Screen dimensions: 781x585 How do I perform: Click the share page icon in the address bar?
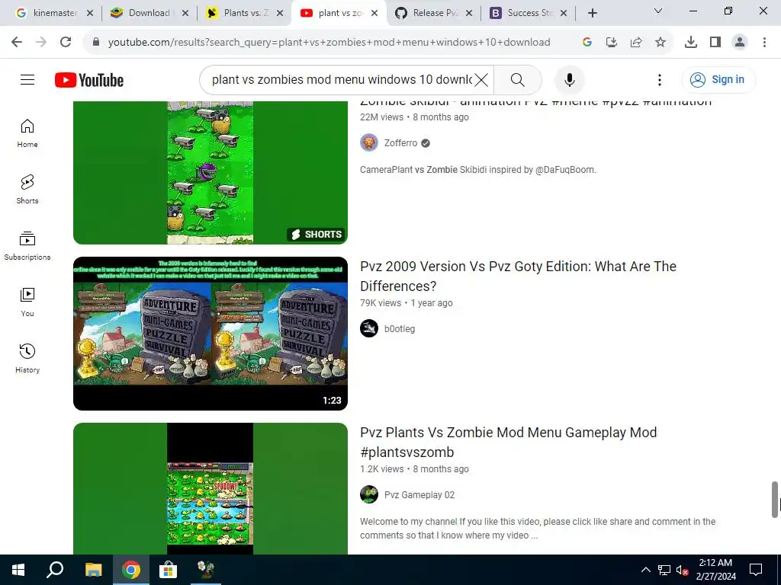tap(635, 42)
